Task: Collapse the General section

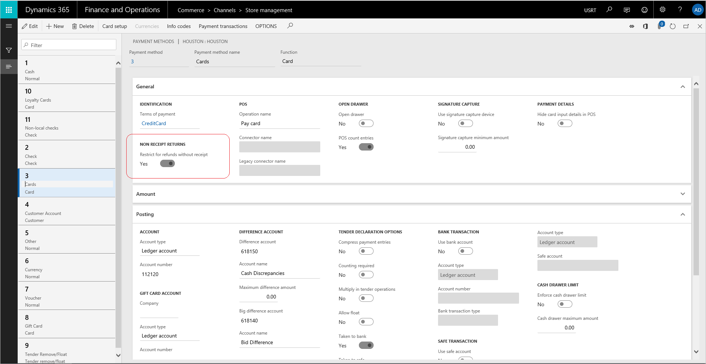Action: click(x=683, y=86)
